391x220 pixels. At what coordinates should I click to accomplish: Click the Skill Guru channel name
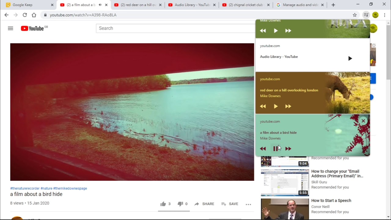click(319, 182)
